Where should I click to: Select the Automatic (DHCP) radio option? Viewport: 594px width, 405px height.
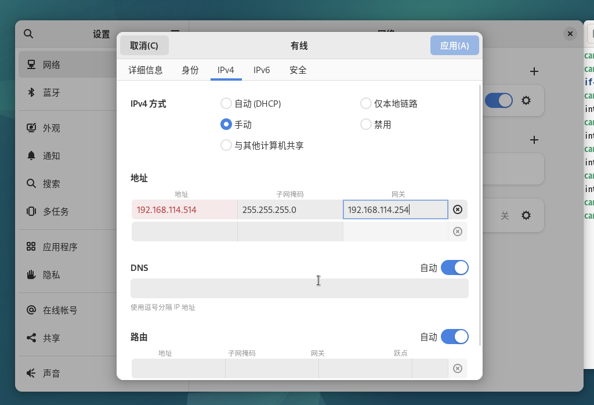point(226,103)
